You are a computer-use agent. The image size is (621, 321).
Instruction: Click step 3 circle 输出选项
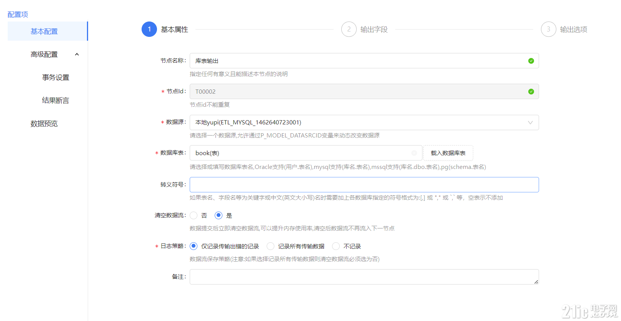pyautogui.click(x=549, y=29)
